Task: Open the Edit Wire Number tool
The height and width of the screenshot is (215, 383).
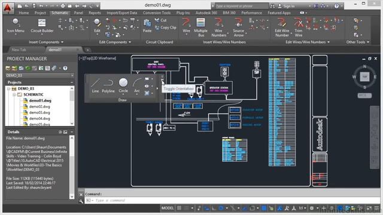Action: click(x=282, y=27)
